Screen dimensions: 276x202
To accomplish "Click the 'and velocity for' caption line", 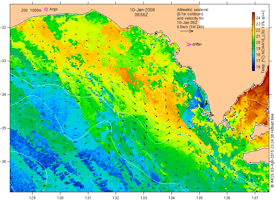I will [190, 18].
